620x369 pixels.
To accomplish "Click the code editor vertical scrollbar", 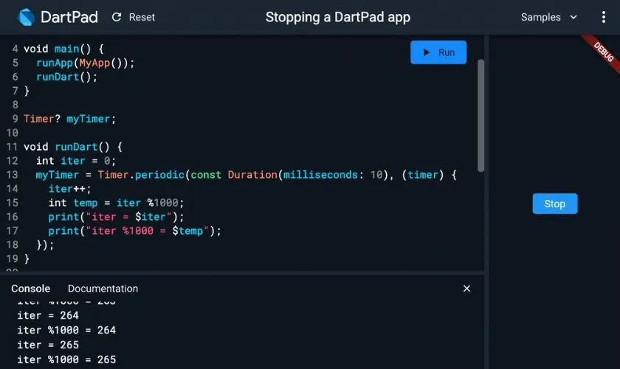I will point(481,114).
